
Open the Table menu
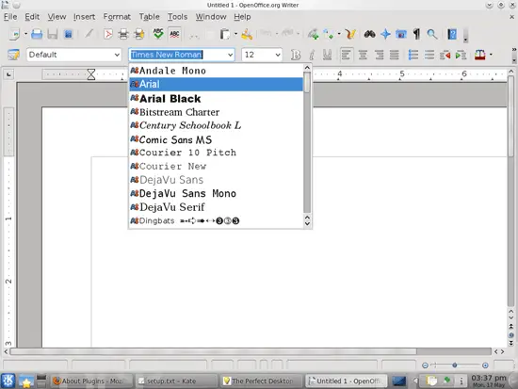pos(150,17)
